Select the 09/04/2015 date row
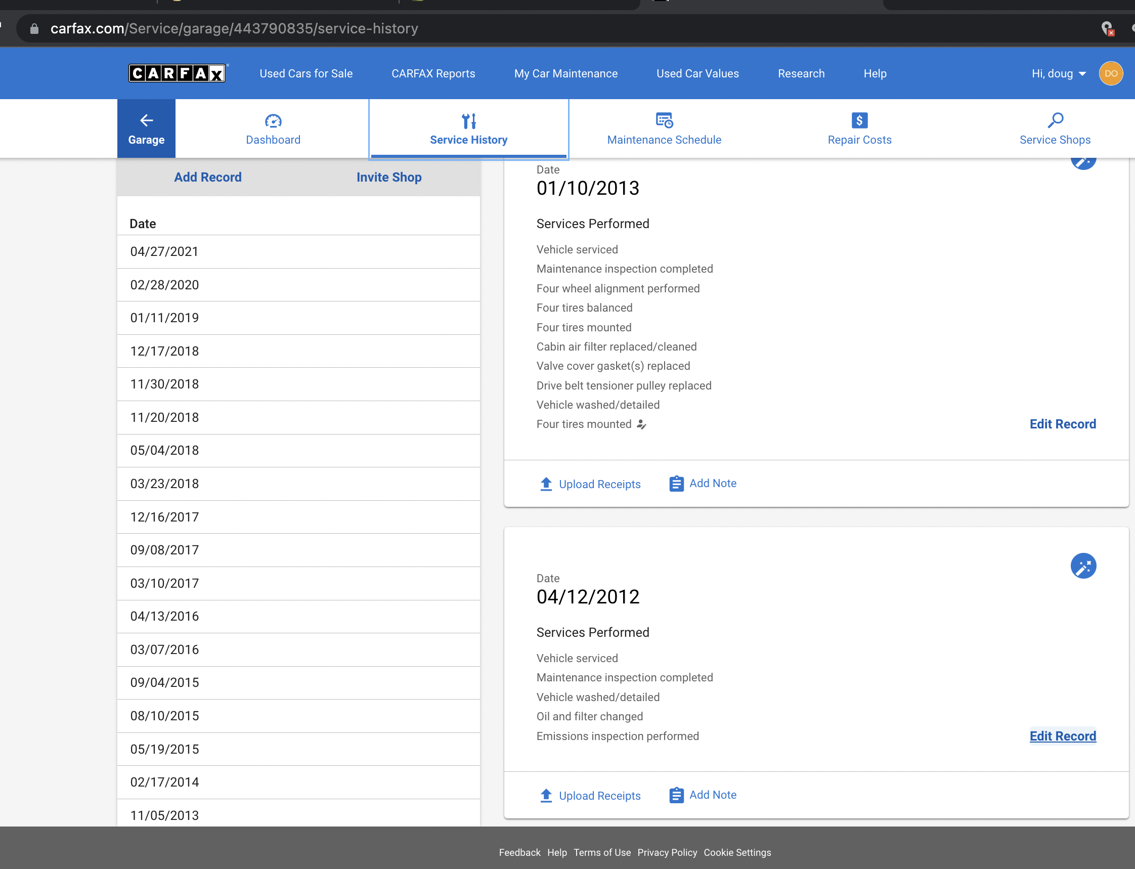This screenshot has width=1135, height=869. 298,683
